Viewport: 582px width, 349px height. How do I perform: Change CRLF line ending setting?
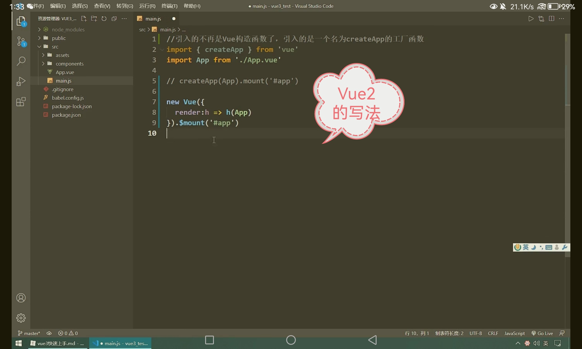(x=493, y=333)
